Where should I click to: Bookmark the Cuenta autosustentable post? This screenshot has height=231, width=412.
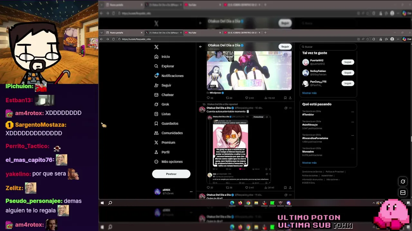pyautogui.click(x=285, y=188)
